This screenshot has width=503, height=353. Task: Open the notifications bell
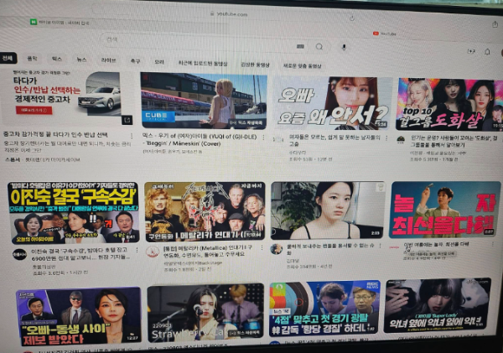click(x=487, y=52)
